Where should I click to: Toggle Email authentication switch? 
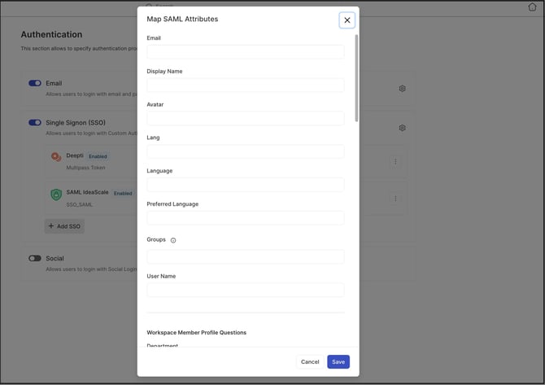click(x=35, y=83)
